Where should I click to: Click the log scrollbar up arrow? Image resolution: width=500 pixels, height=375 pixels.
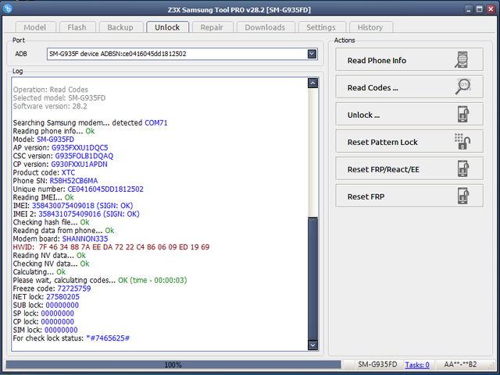[x=312, y=83]
